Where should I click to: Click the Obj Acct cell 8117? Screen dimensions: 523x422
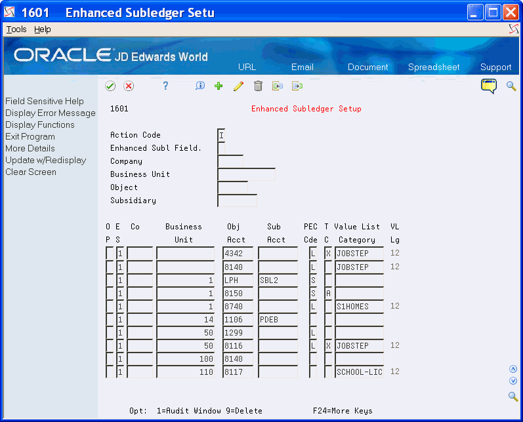coord(238,372)
